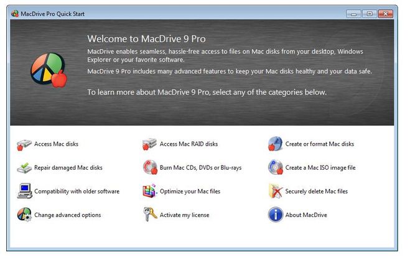Maximize the MacDrive Pro Quick Start window
The height and width of the screenshot is (260, 410).
coord(370,14)
